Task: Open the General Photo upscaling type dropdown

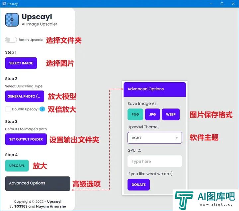Action: pos(25,96)
